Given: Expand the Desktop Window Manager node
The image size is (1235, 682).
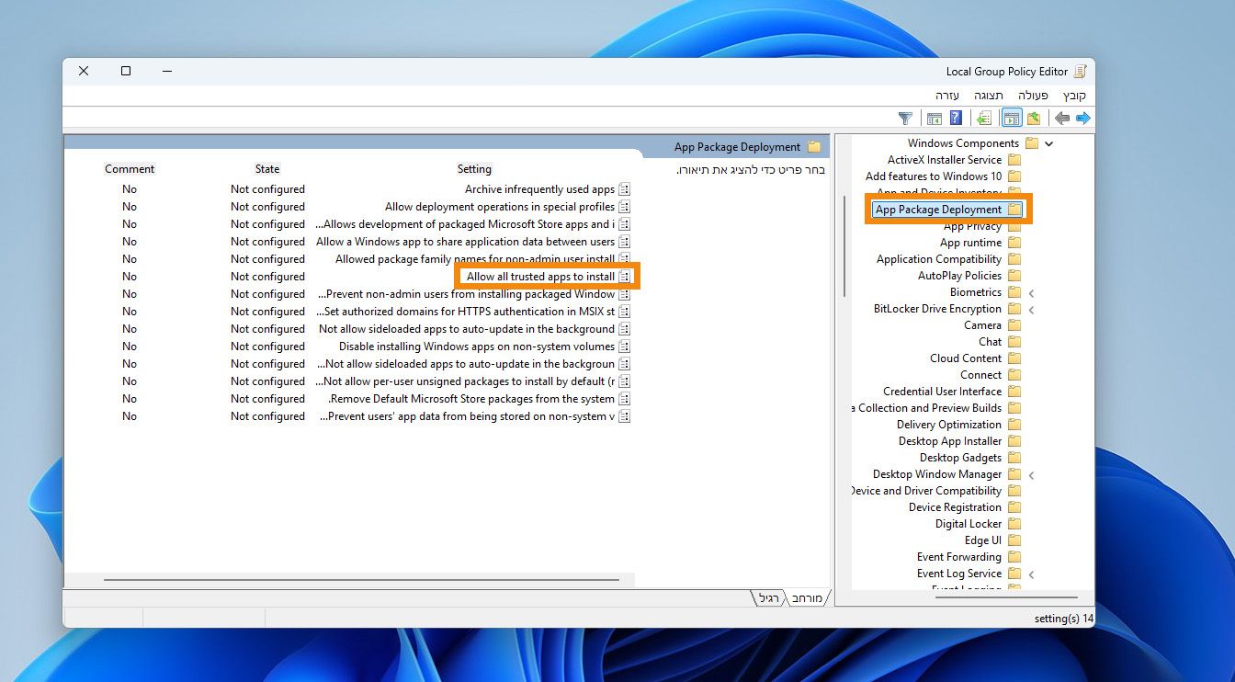Looking at the screenshot, I should coord(1031,475).
